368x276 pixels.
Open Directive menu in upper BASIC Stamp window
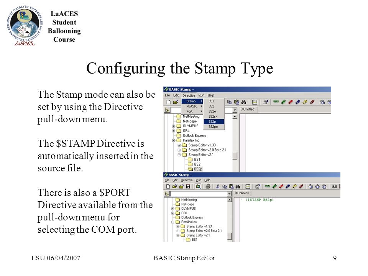click(189, 95)
